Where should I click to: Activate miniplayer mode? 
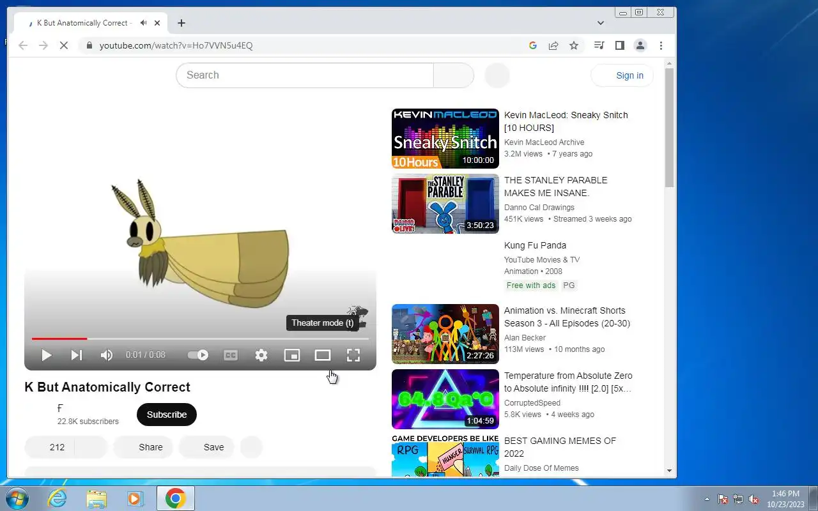292,355
